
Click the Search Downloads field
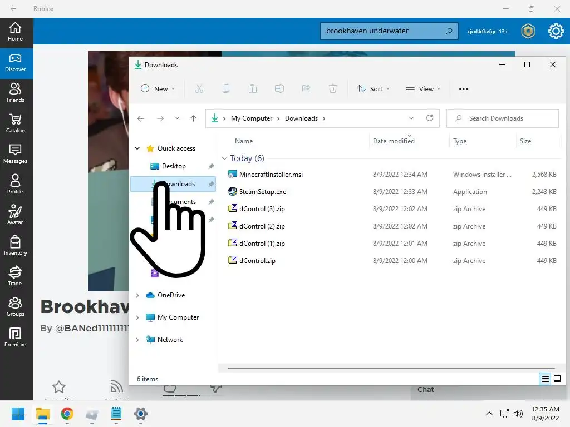503,118
